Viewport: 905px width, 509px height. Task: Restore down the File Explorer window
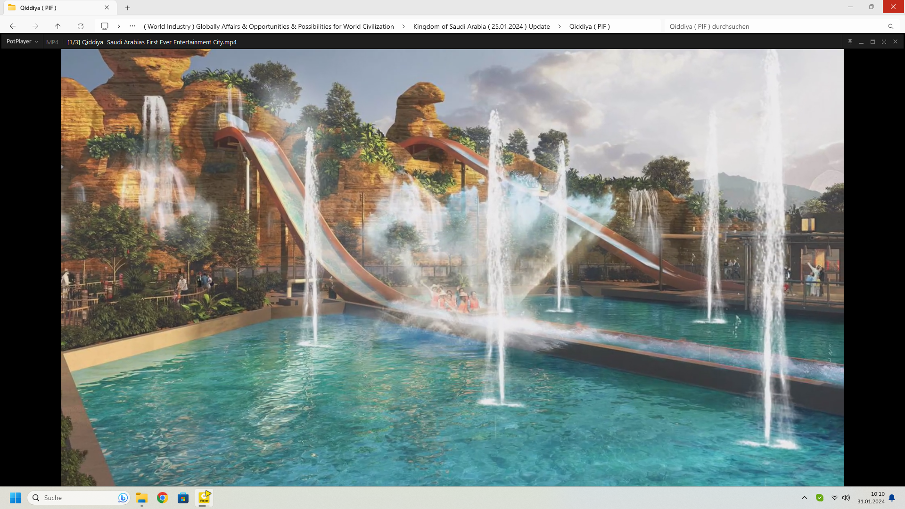coord(872,7)
